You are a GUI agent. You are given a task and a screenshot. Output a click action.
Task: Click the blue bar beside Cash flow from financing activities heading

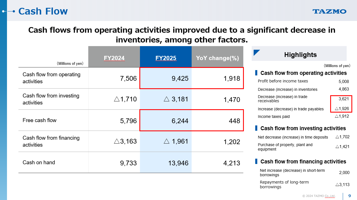256,161
